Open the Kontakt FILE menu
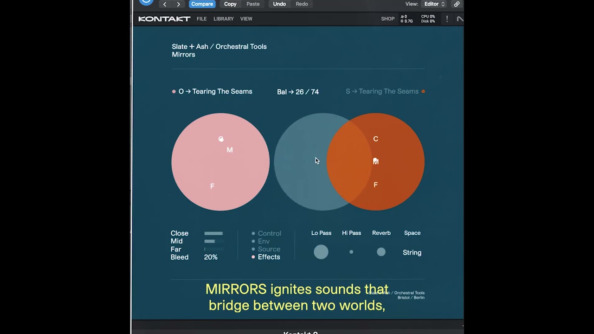The image size is (594, 334). click(201, 19)
